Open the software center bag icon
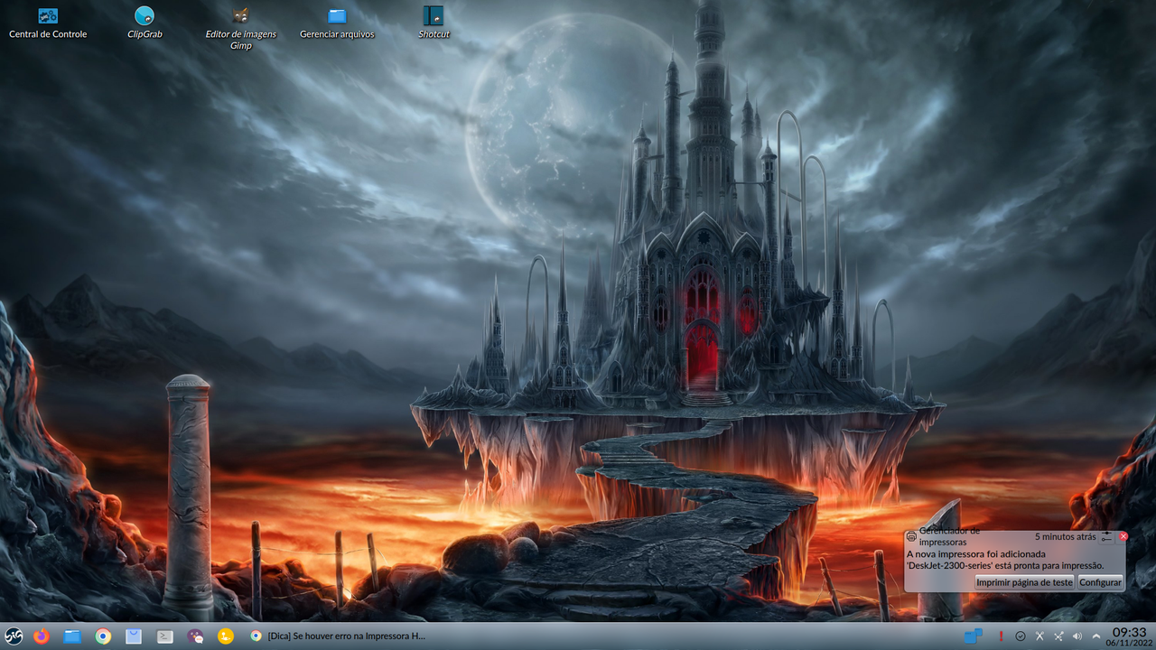This screenshot has width=1156, height=650. coord(133,636)
